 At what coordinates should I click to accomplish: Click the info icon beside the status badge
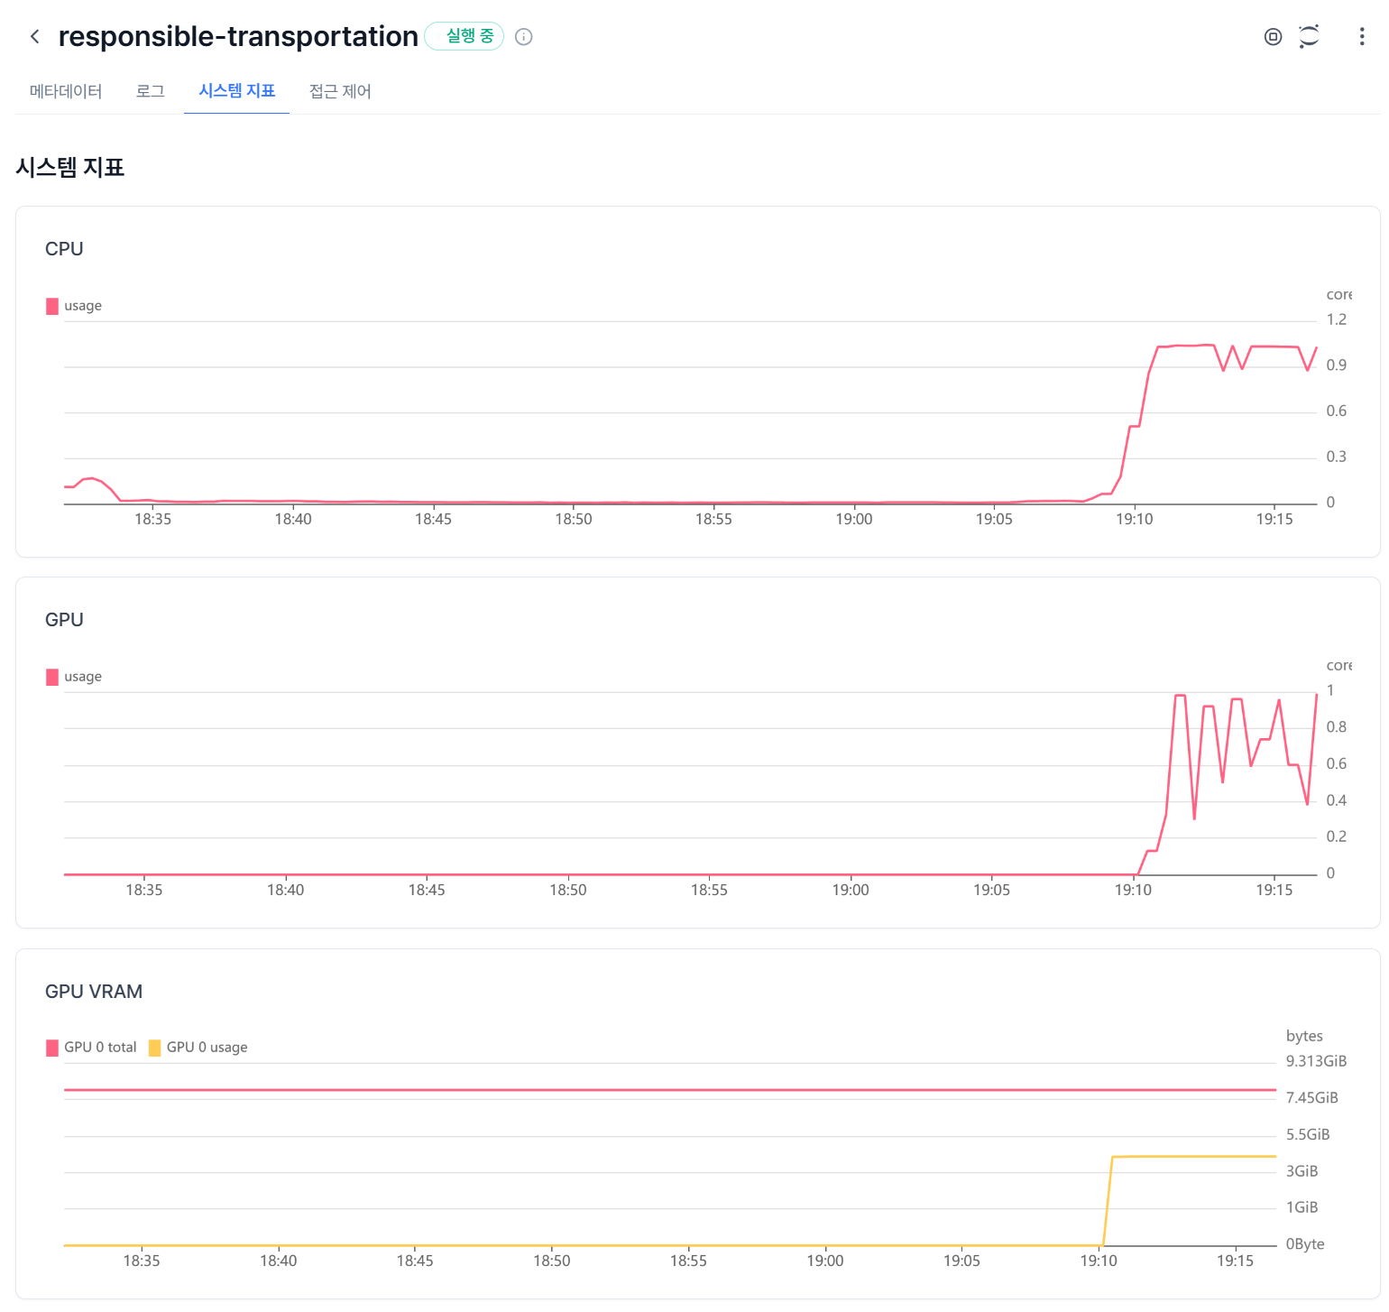[524, 37]
